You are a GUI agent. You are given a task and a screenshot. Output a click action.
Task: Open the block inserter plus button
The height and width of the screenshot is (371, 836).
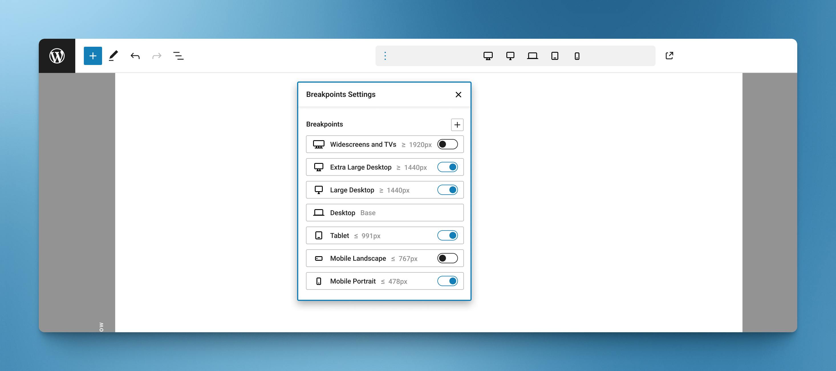coord(93,56)
